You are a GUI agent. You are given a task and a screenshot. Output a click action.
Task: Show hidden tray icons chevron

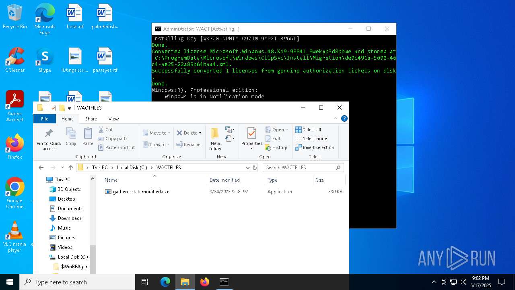point(434,282)
